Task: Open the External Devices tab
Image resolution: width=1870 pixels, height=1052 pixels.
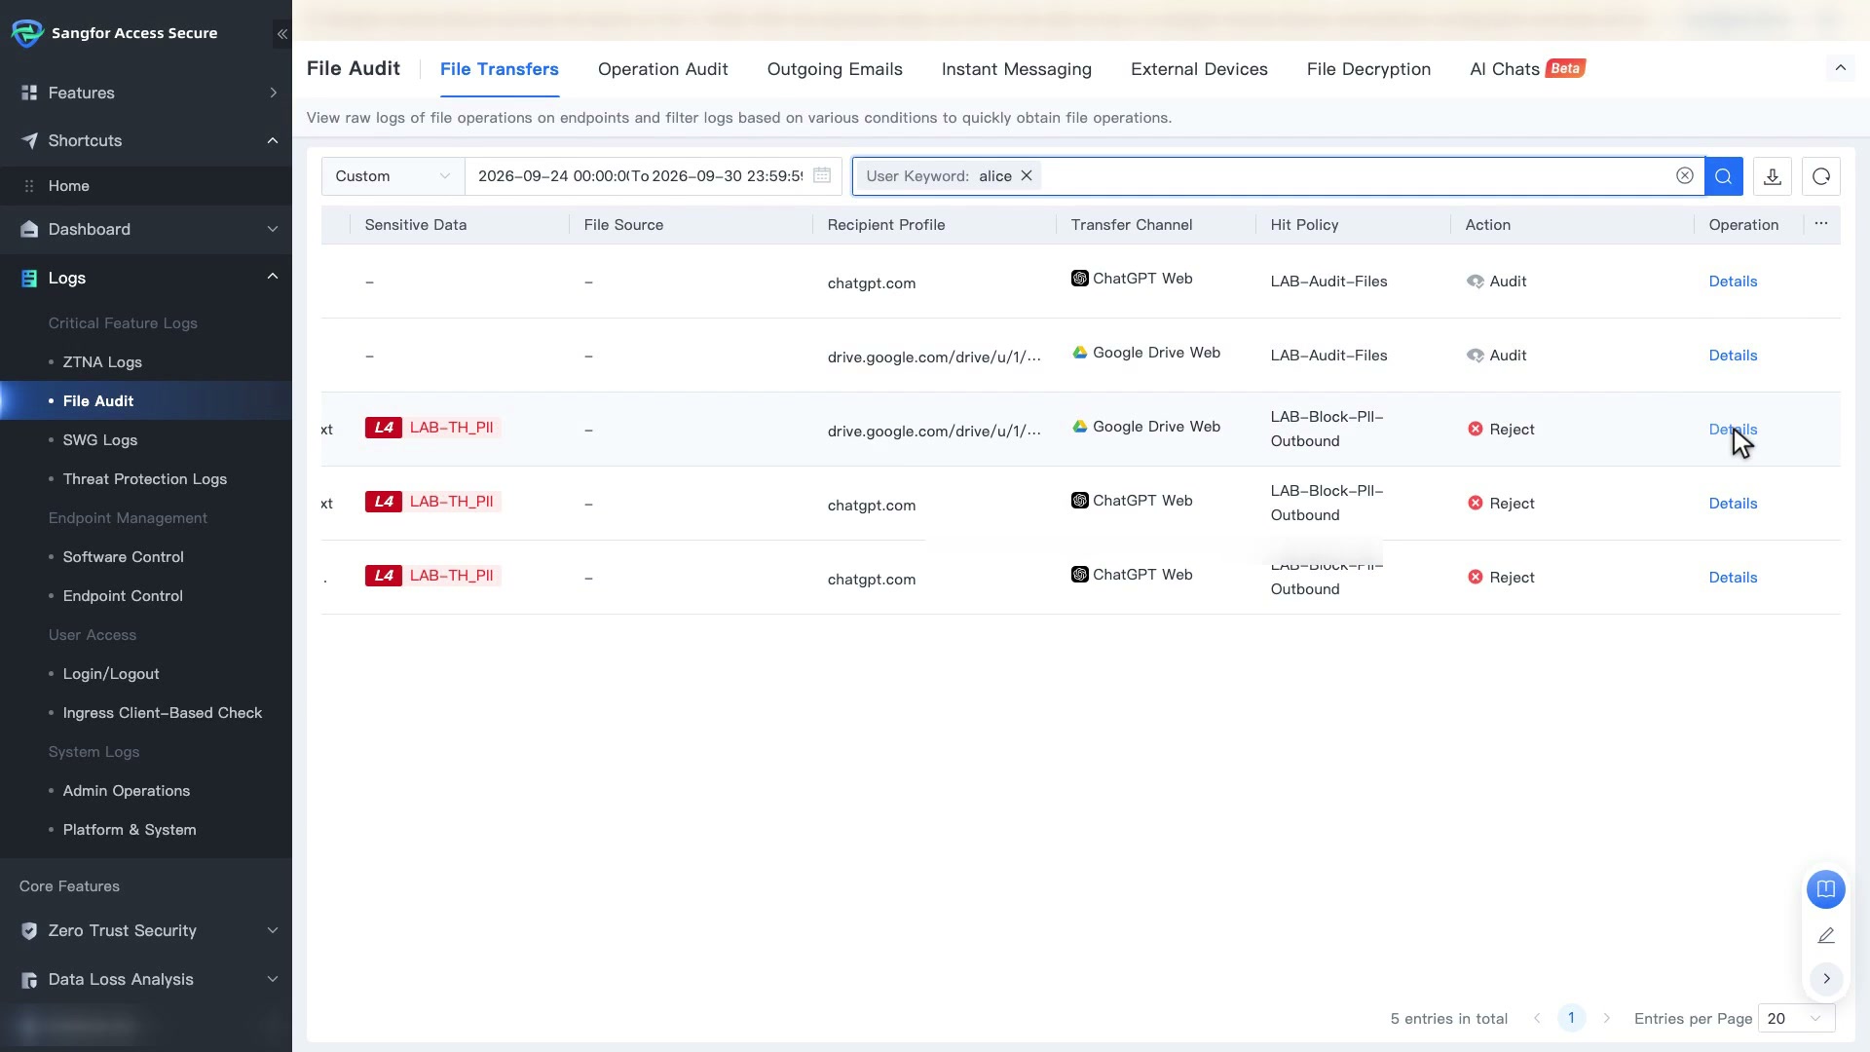Action: (x=1199, y=69)
